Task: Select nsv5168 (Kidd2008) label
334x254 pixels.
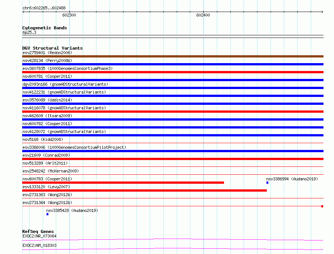Action: point(43,139)
